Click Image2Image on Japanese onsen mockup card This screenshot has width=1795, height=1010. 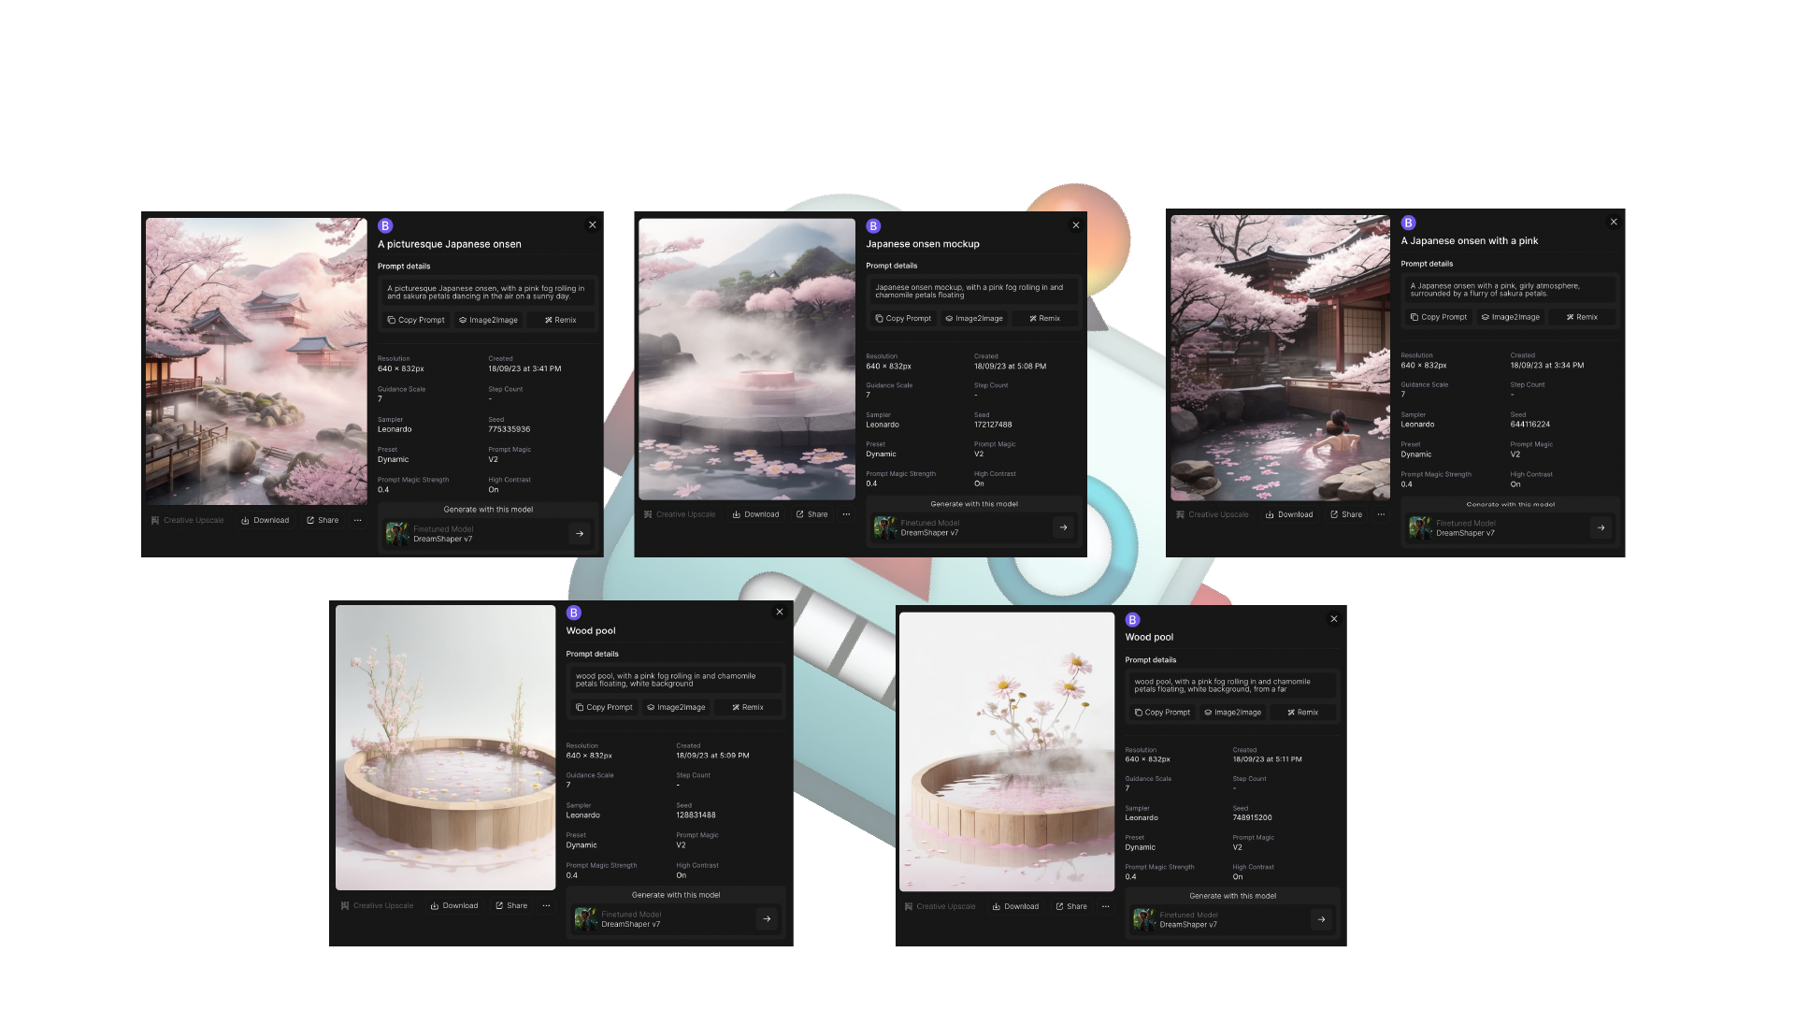973,318
